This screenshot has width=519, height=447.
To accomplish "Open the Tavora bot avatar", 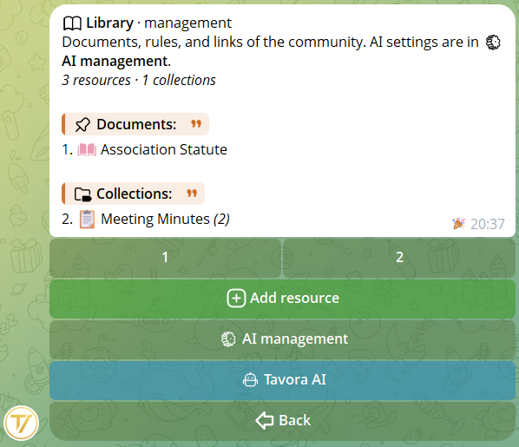I will tap(21, 424).
